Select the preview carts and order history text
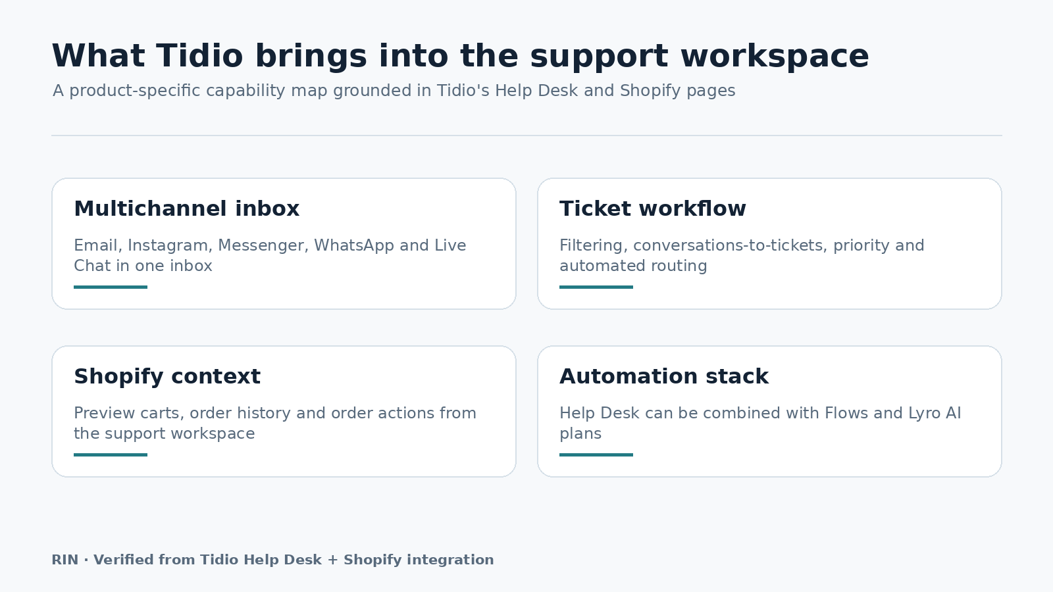Screen dimensions: 1053x592 [275, 423]
